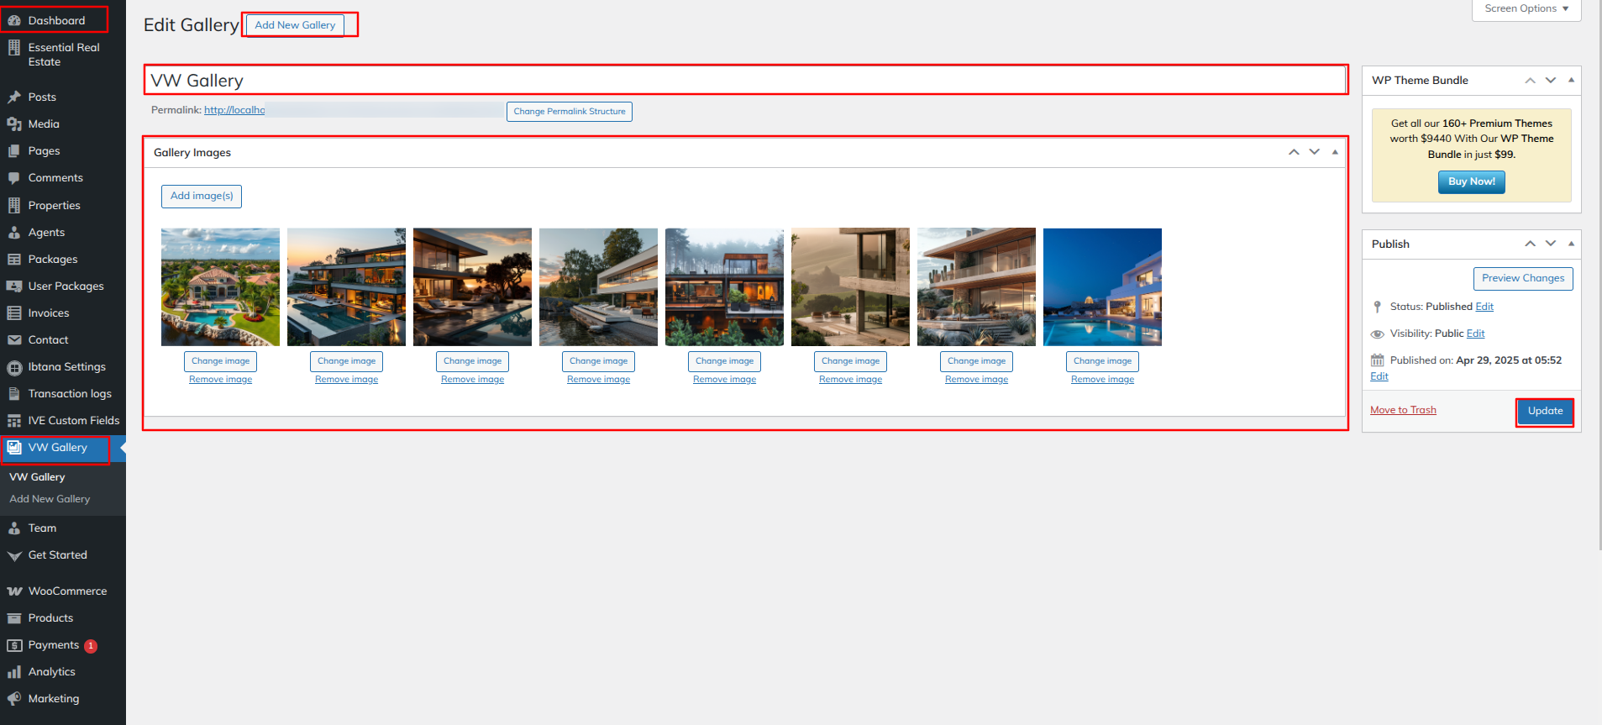The image size is (1602, 725).
Task: Click Change Permalink Structure button
Action: point(570,112)
